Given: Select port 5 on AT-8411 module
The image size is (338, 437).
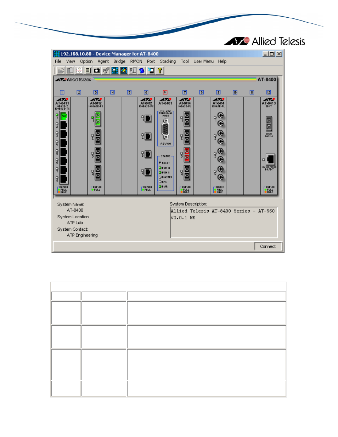Looking at the screenshot, I should click(x=64, y=152).
